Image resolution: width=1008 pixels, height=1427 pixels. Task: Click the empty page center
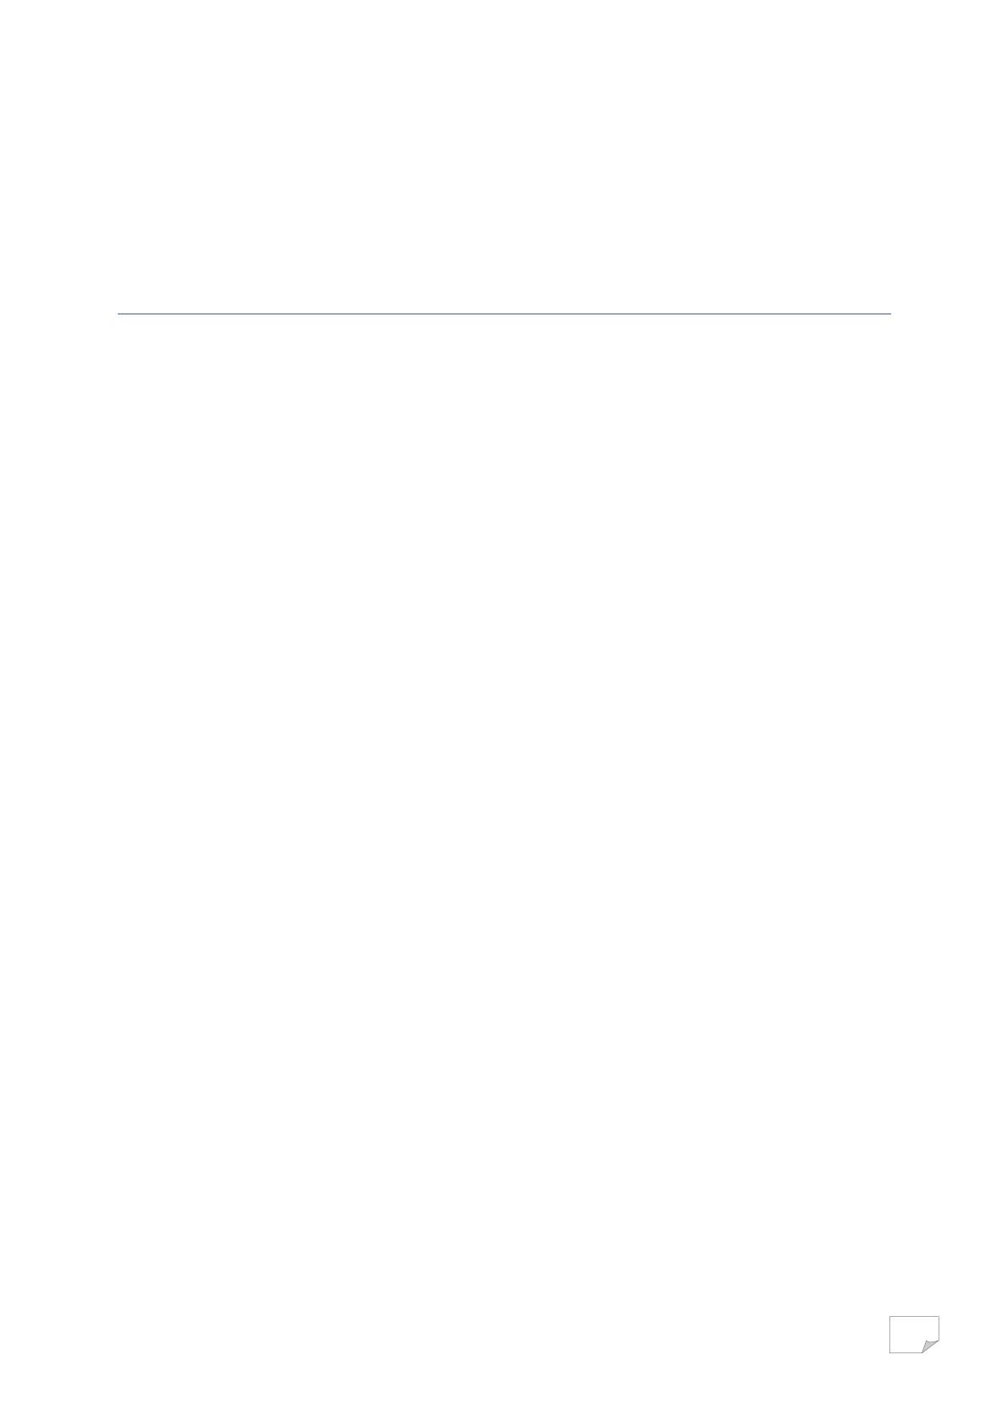point(504,713)
